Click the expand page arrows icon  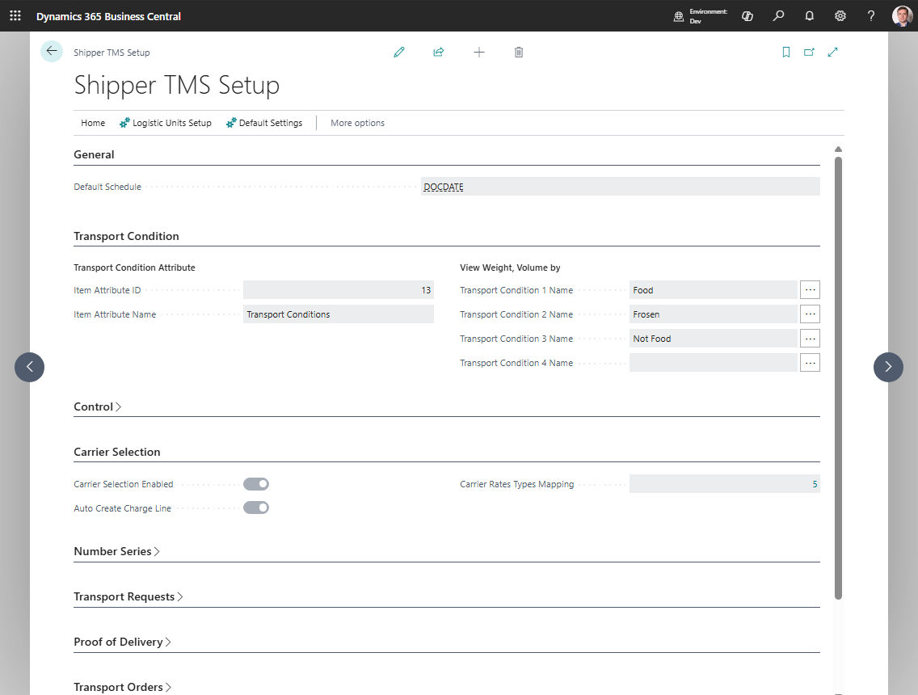click(x=832, y=52)
